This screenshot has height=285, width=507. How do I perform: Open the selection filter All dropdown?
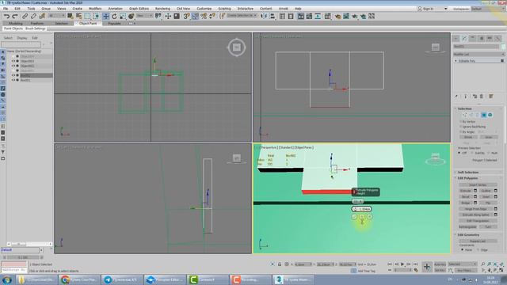point(56,16)
